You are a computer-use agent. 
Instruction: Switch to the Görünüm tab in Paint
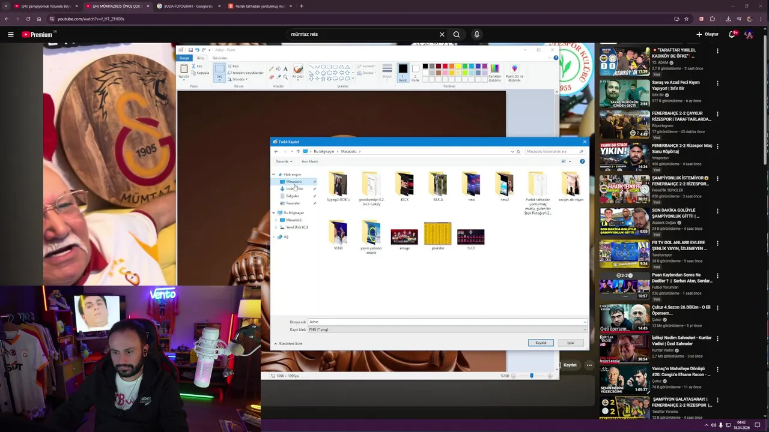pos(219,58)
